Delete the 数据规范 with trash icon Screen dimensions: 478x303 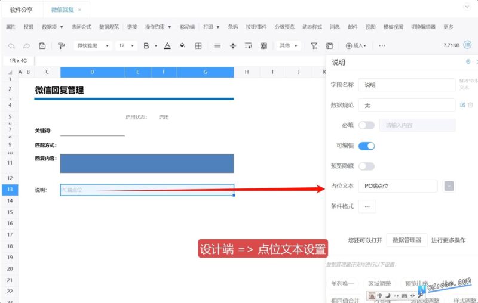(470, 105)
